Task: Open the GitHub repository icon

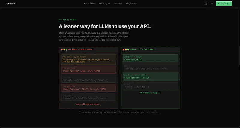Action: (x=206, y=4)
